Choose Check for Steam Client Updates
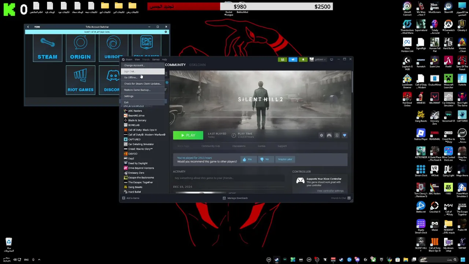 [142, 84]
